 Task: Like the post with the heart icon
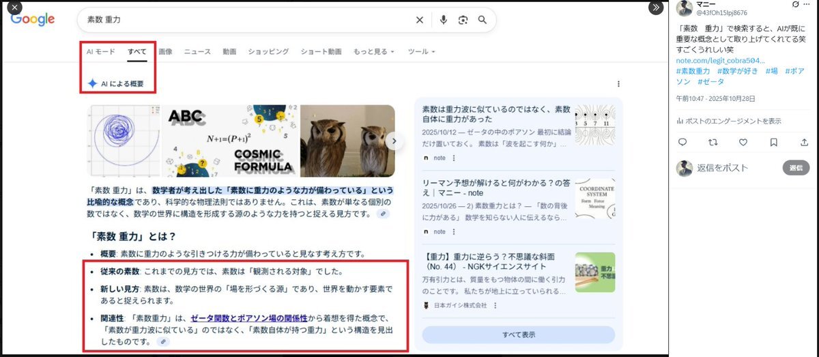tap(743, 142)
